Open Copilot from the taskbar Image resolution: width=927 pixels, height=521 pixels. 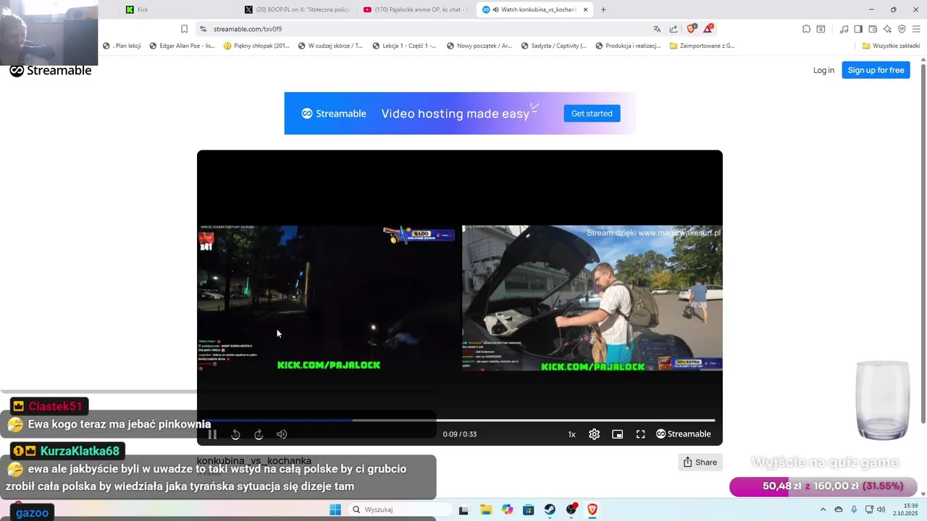click(x=507, y=509)
